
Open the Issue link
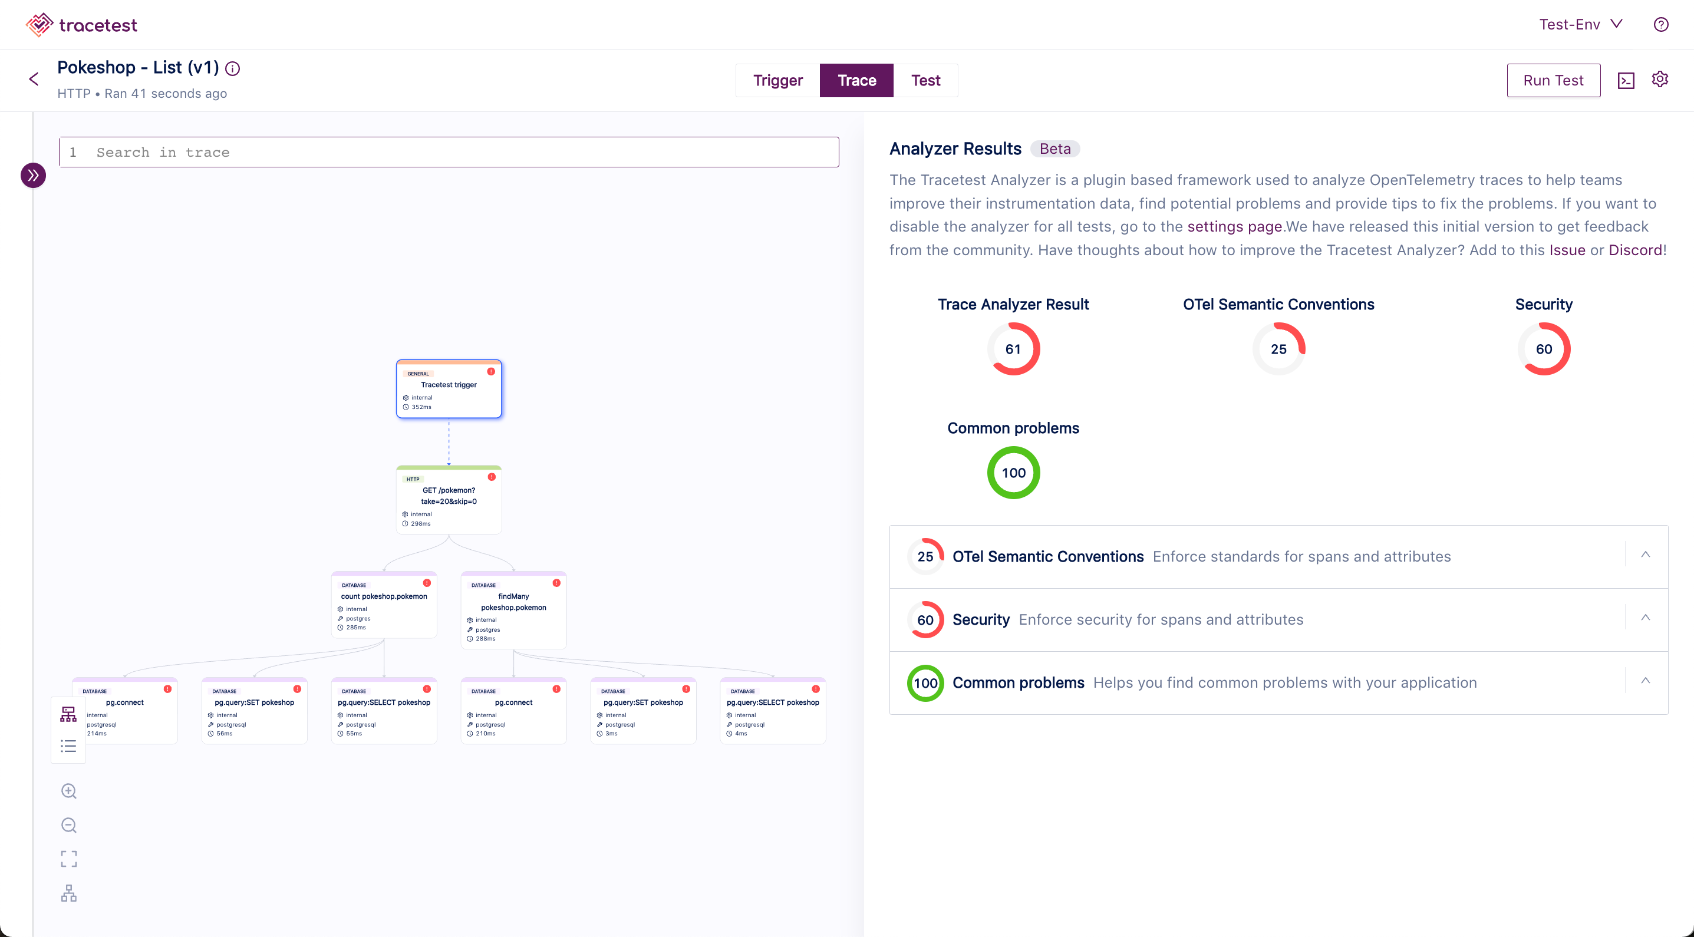(x=1567, y=250)
